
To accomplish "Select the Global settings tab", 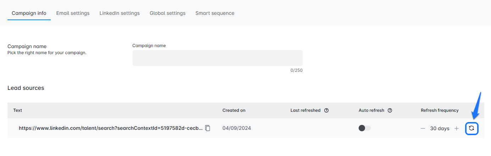I will (167, 13).
